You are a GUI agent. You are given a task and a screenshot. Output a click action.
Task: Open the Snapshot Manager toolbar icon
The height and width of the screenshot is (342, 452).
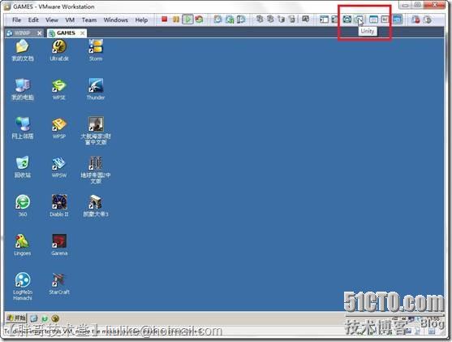(241, 19)
